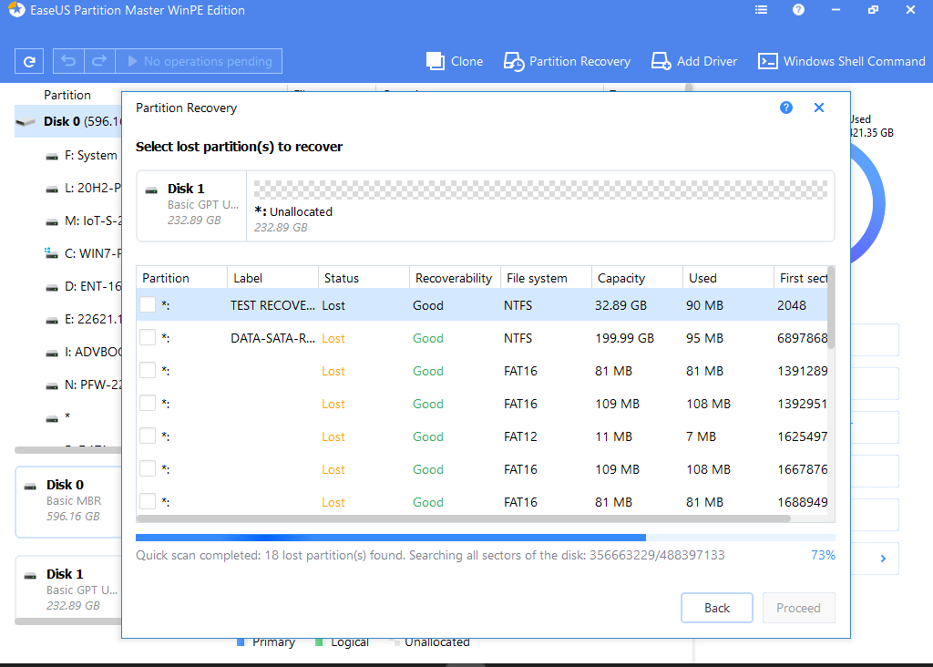
Task: Sort by Label column header
Action: pos(272,278)
